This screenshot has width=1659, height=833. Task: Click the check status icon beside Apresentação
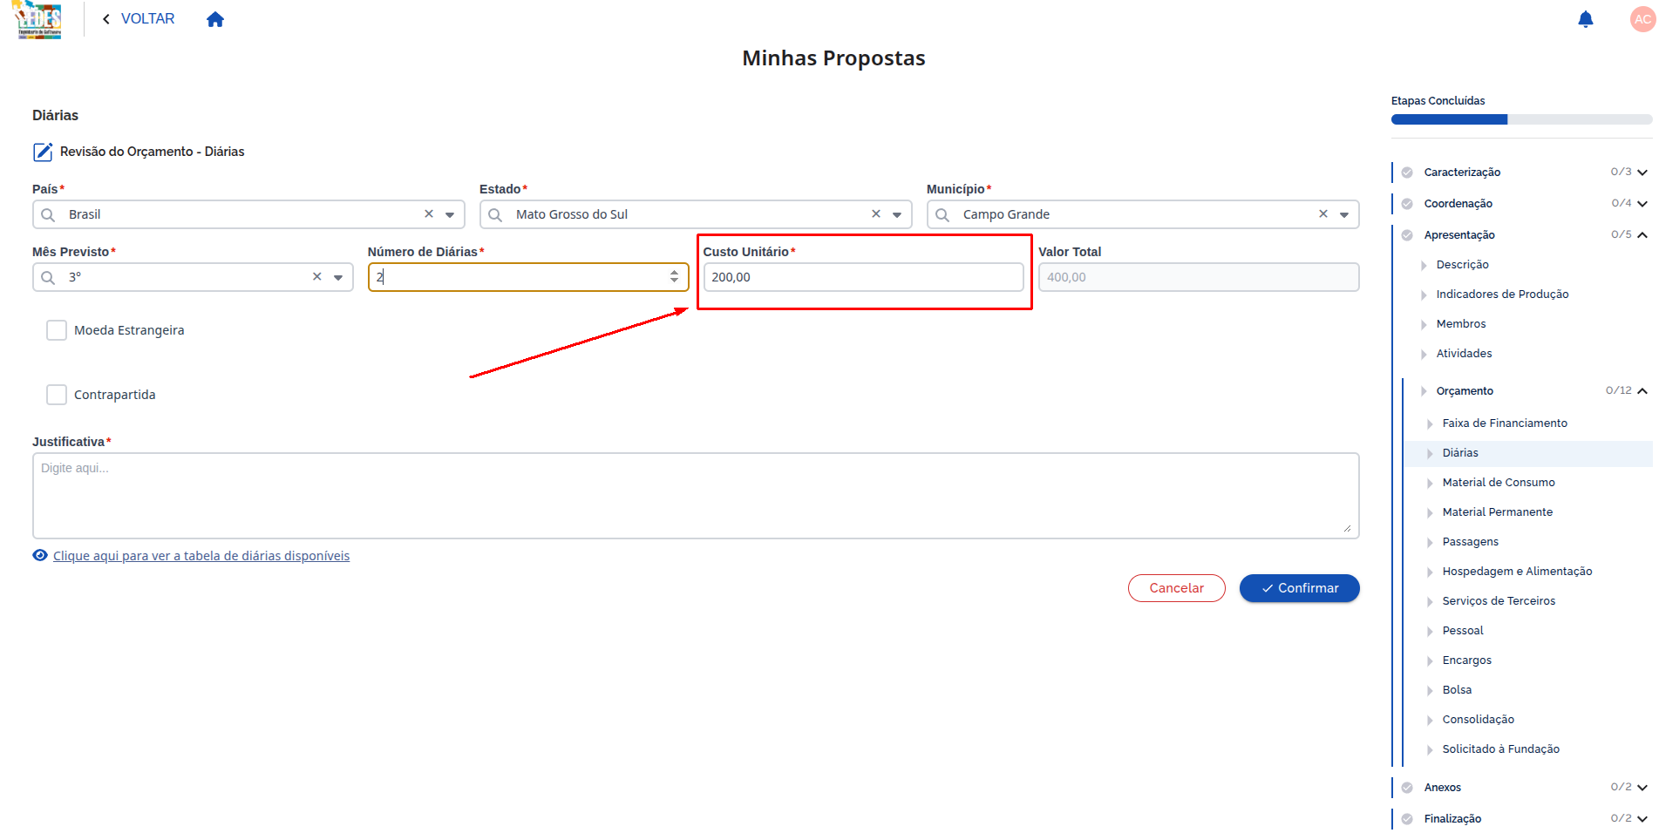click(x=1407, y=235)
